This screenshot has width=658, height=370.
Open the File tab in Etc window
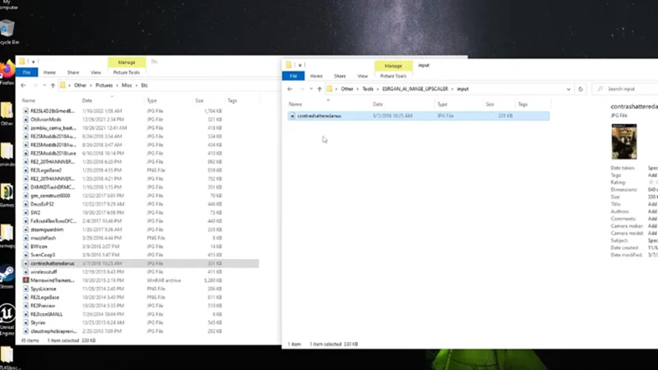point(27,72)
